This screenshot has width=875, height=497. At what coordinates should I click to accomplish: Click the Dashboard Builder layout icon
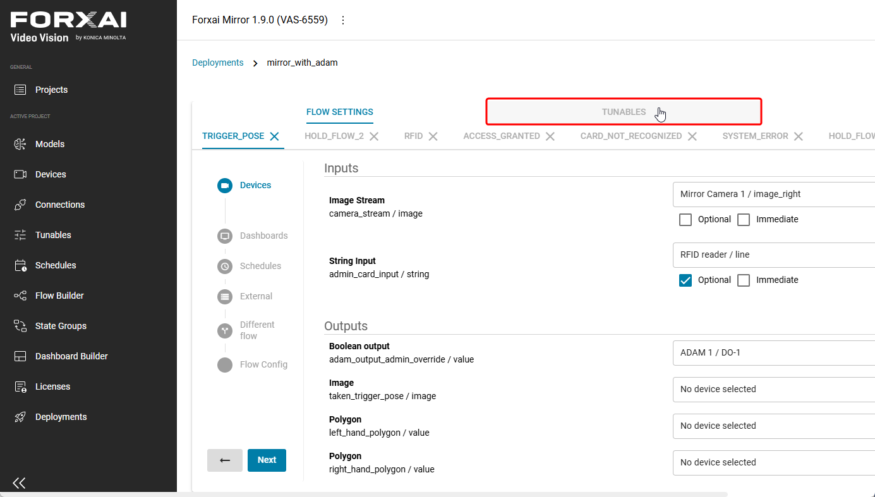click(20, 356)
